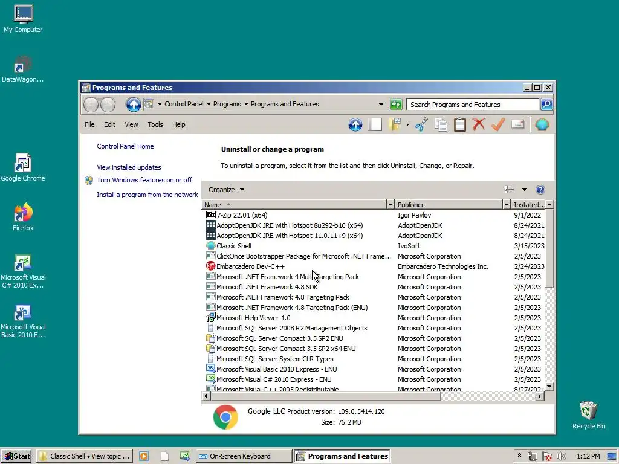
Task: Click the horizontal scrollbar right arrow
Action: tap(540, 396)
